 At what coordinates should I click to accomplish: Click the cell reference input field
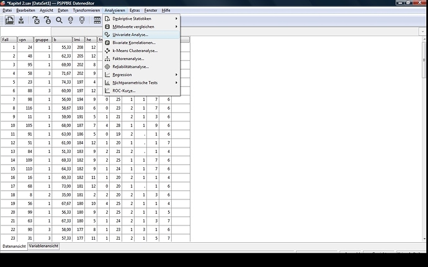coord(25,32)
